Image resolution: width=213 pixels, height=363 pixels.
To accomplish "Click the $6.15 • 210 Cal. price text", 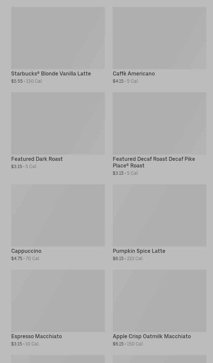I will coord(128,258).
